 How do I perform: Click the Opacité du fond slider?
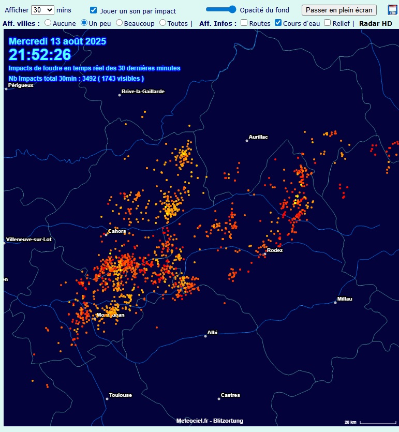tap(221, 9)
